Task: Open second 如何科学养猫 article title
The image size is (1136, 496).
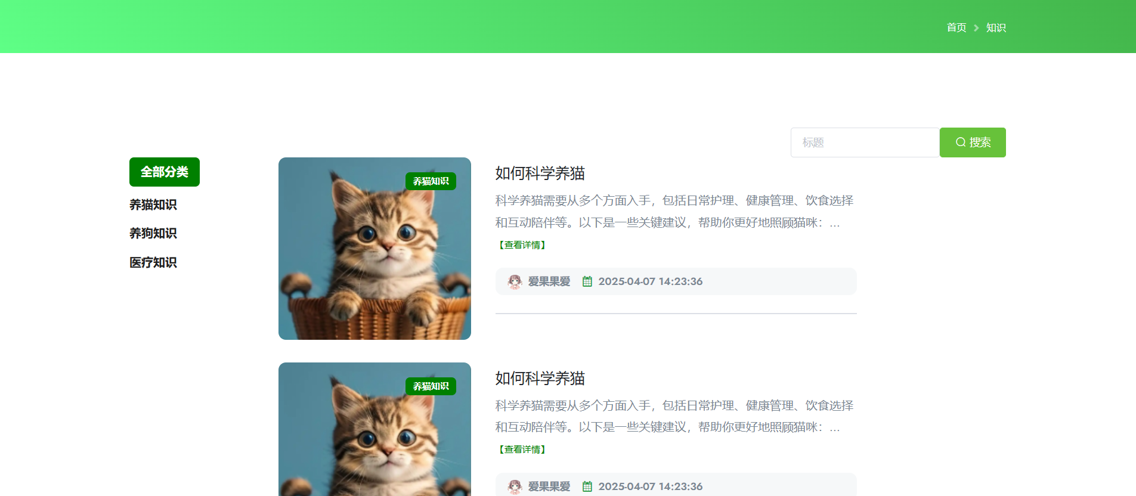Action: point(540,379)
